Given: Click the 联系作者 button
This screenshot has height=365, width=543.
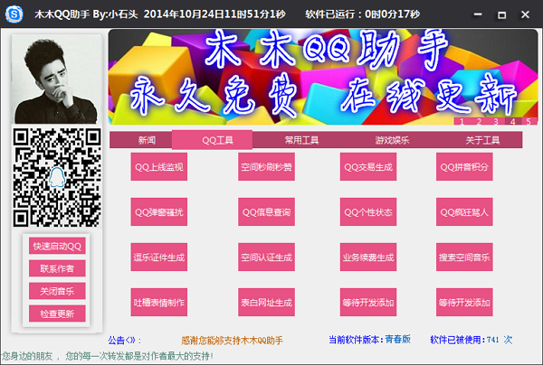Looking at the screenshot, I should pos(57,268).
